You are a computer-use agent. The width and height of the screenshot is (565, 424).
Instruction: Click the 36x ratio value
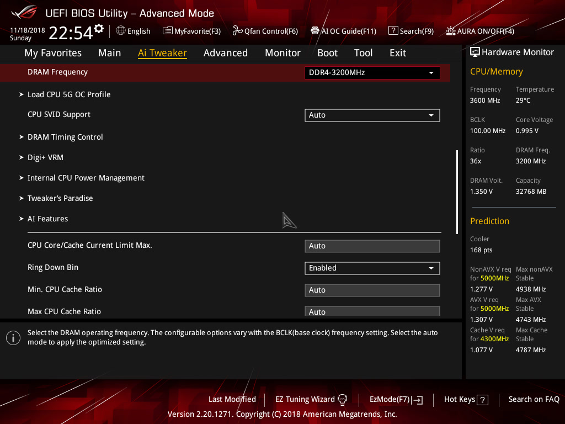(476, 161)
